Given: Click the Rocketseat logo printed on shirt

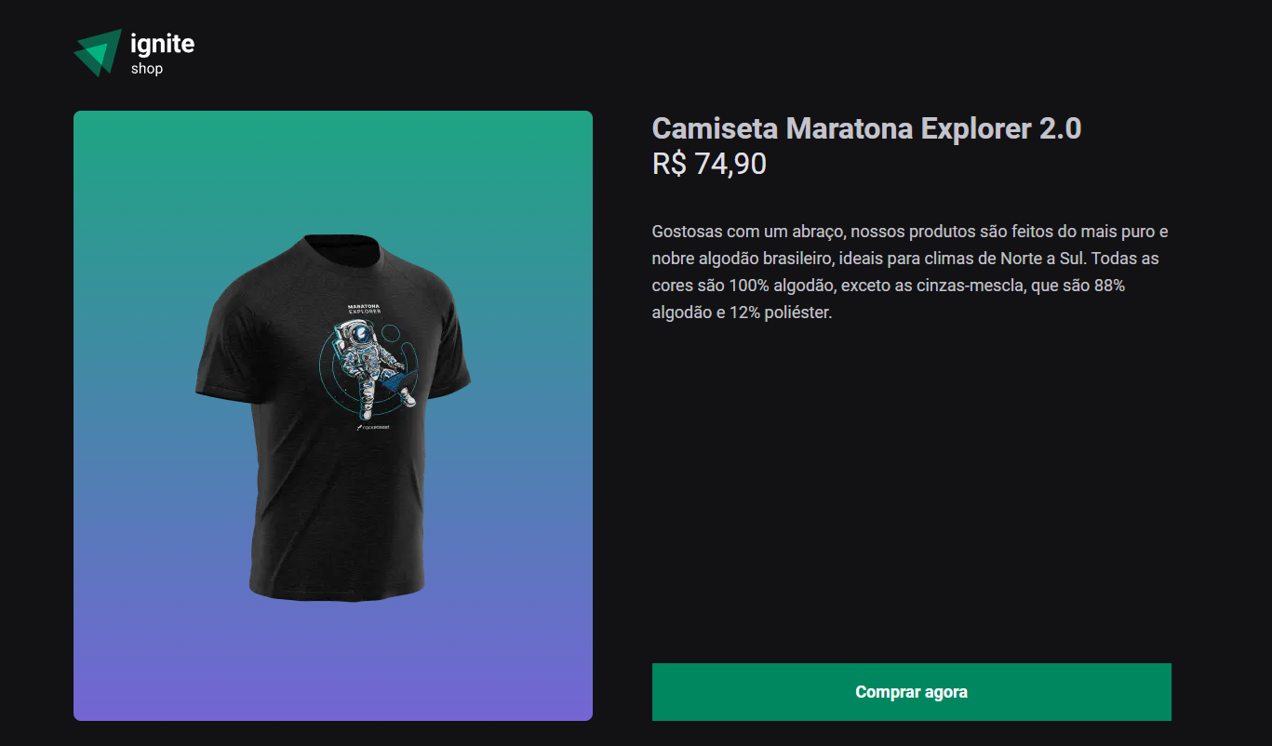Looking at the screenshot, I should pos(373,428).
